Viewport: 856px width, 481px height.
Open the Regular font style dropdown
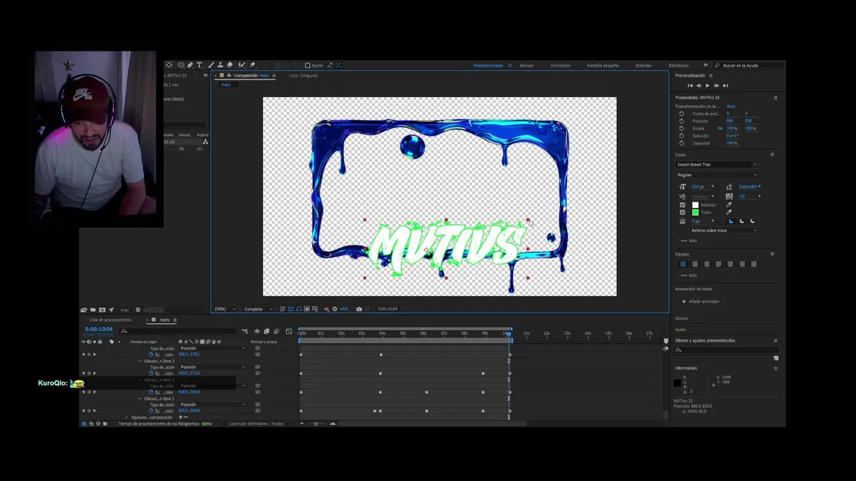(717, 175)
